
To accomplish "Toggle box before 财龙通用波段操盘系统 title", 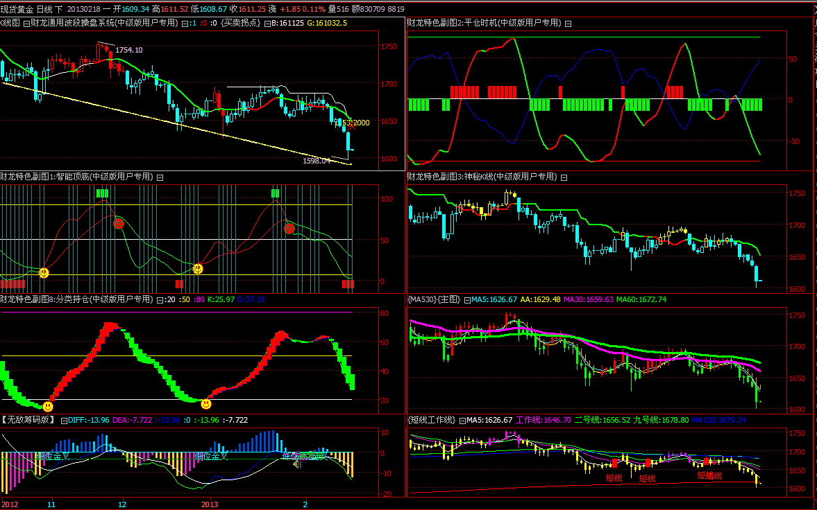I will [26, 24].
